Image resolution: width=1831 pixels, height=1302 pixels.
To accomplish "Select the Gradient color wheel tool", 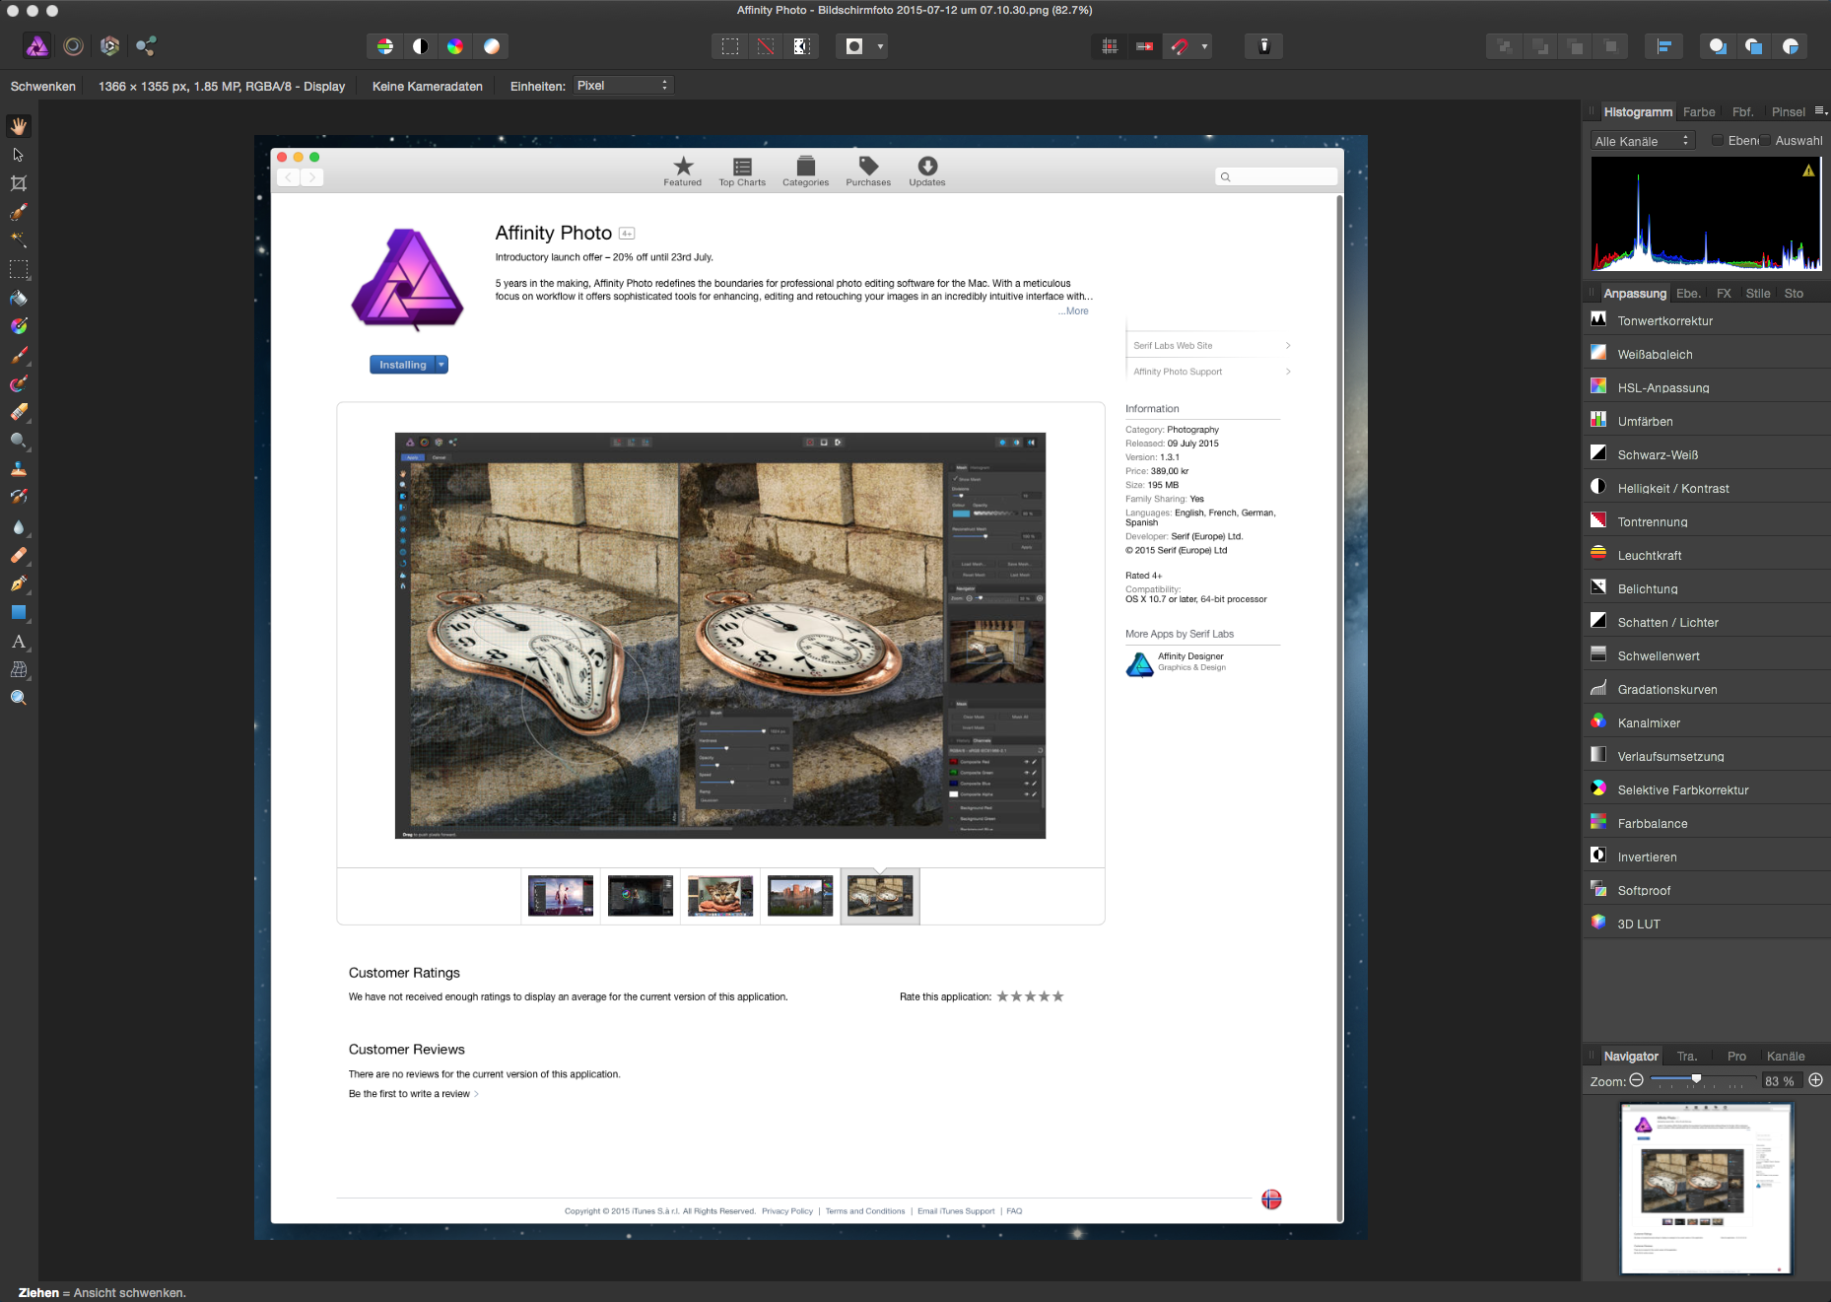I will pos(19,326).
